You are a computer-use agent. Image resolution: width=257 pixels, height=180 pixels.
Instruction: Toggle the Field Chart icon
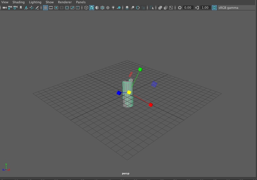pyautogui.click(x=67, y=8)
